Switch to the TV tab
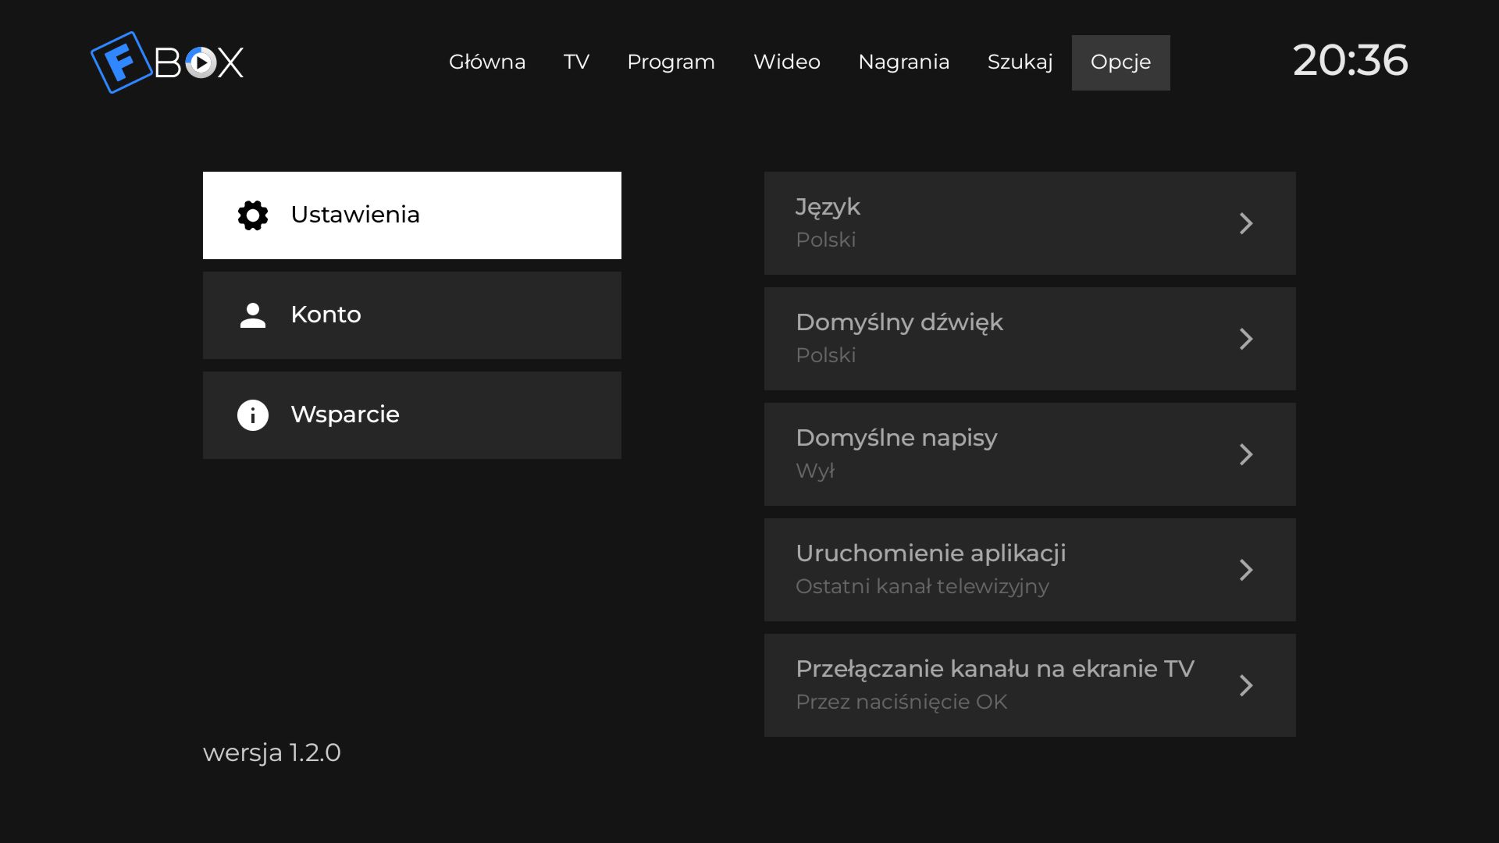 (576, 62)
